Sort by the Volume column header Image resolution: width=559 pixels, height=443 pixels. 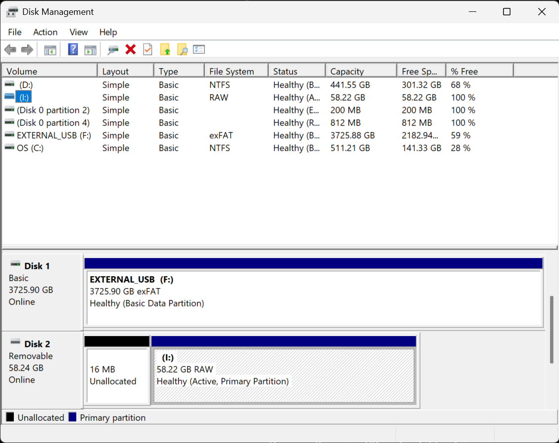tap(50, 71)
